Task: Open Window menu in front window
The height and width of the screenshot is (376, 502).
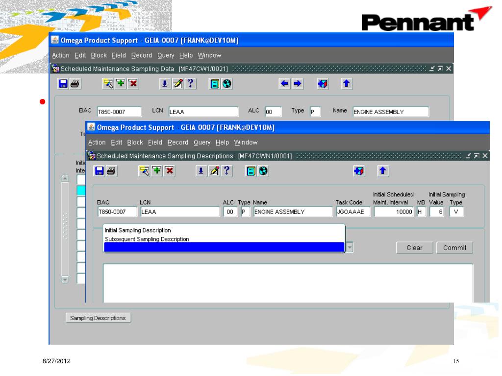Action: click(246, 142)
